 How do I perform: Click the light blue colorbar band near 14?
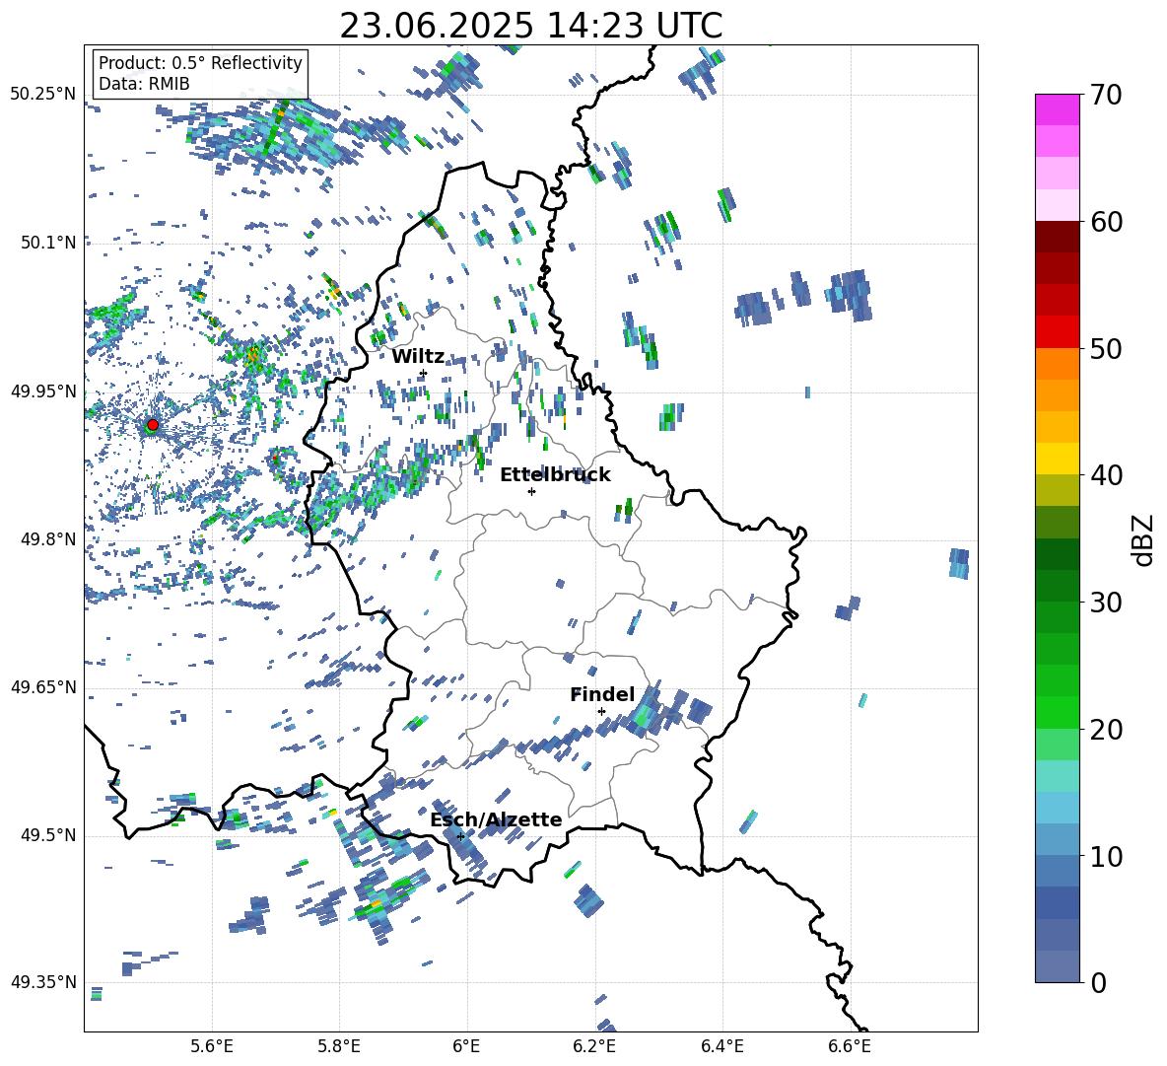point(1057,808)
